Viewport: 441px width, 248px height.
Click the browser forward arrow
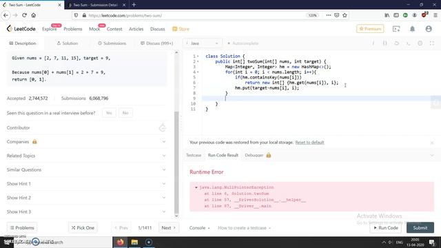[x=15, y=15]
